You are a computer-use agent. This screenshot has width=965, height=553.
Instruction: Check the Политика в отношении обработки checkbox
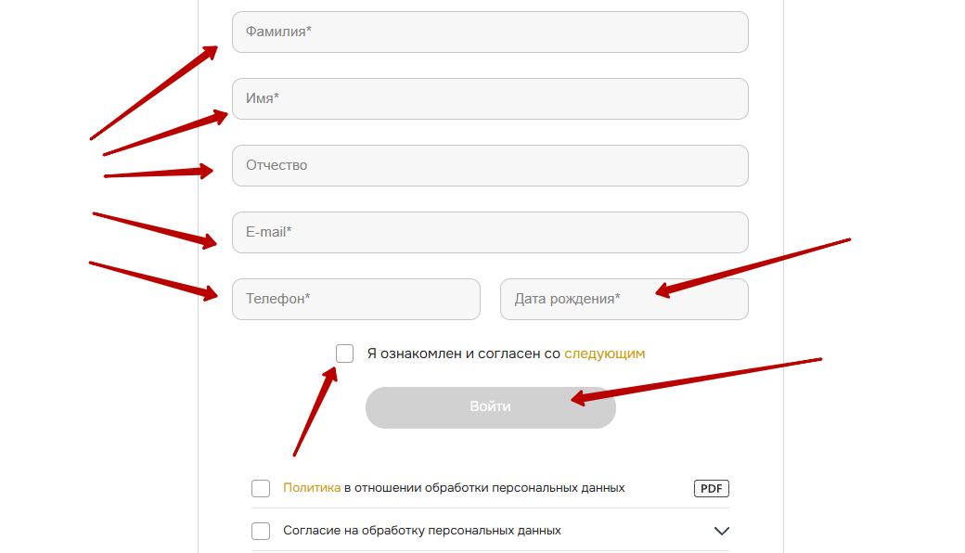[x=261, y=488]
